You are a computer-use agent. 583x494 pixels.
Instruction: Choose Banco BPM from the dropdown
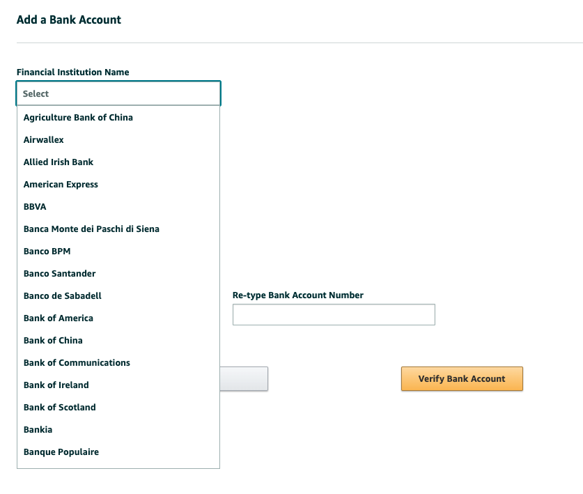coord(46,251)
